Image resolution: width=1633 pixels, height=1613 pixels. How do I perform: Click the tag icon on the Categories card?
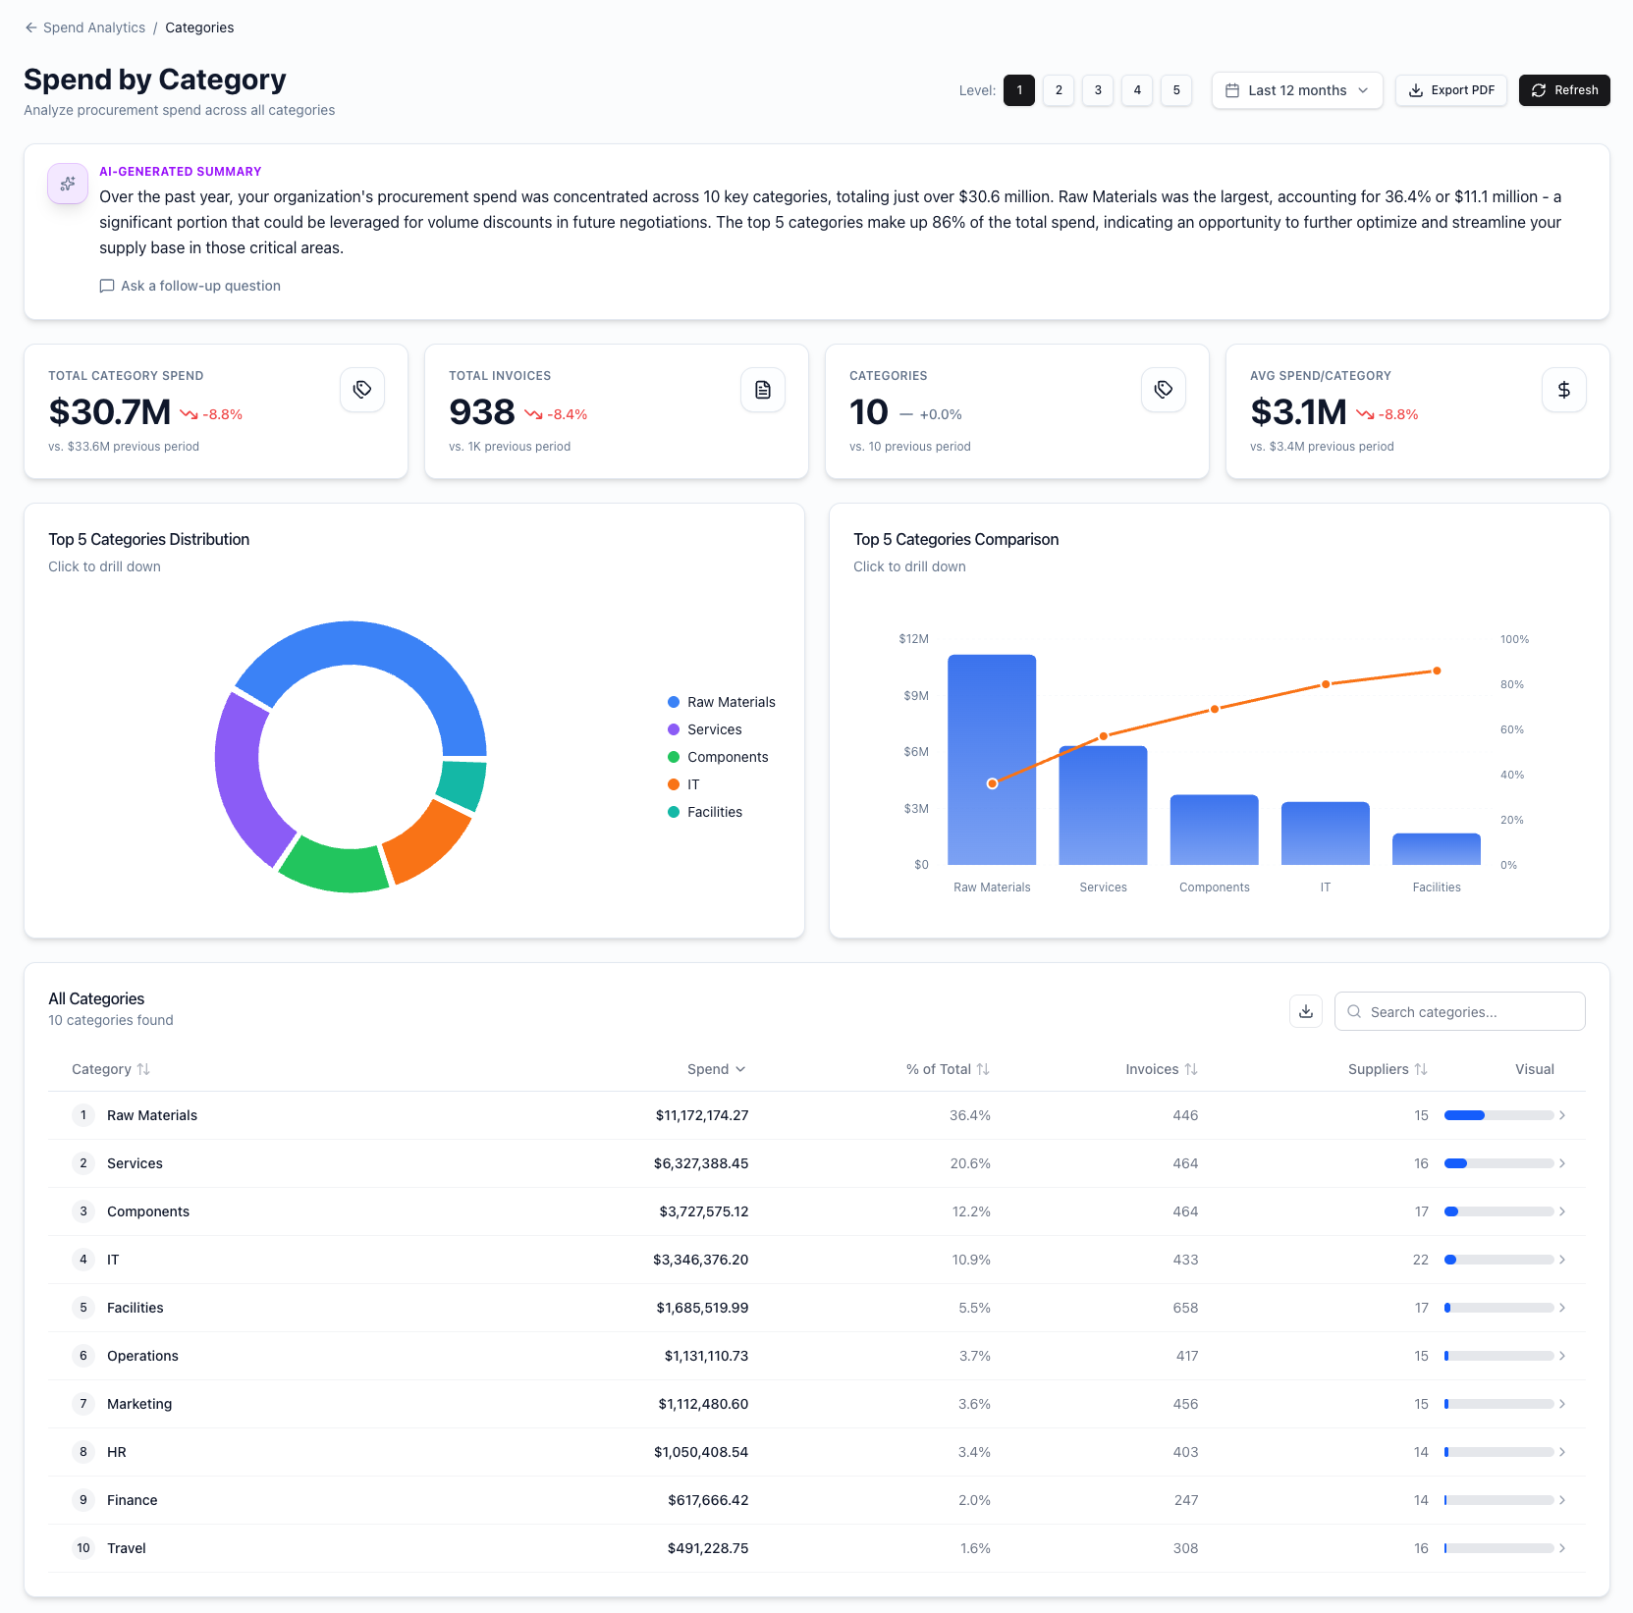[x=1163, y=390]
